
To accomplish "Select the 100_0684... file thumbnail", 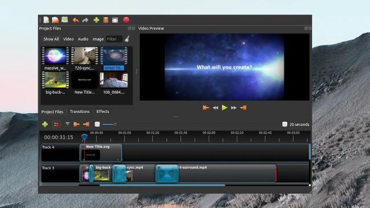I will click(114, 80).
